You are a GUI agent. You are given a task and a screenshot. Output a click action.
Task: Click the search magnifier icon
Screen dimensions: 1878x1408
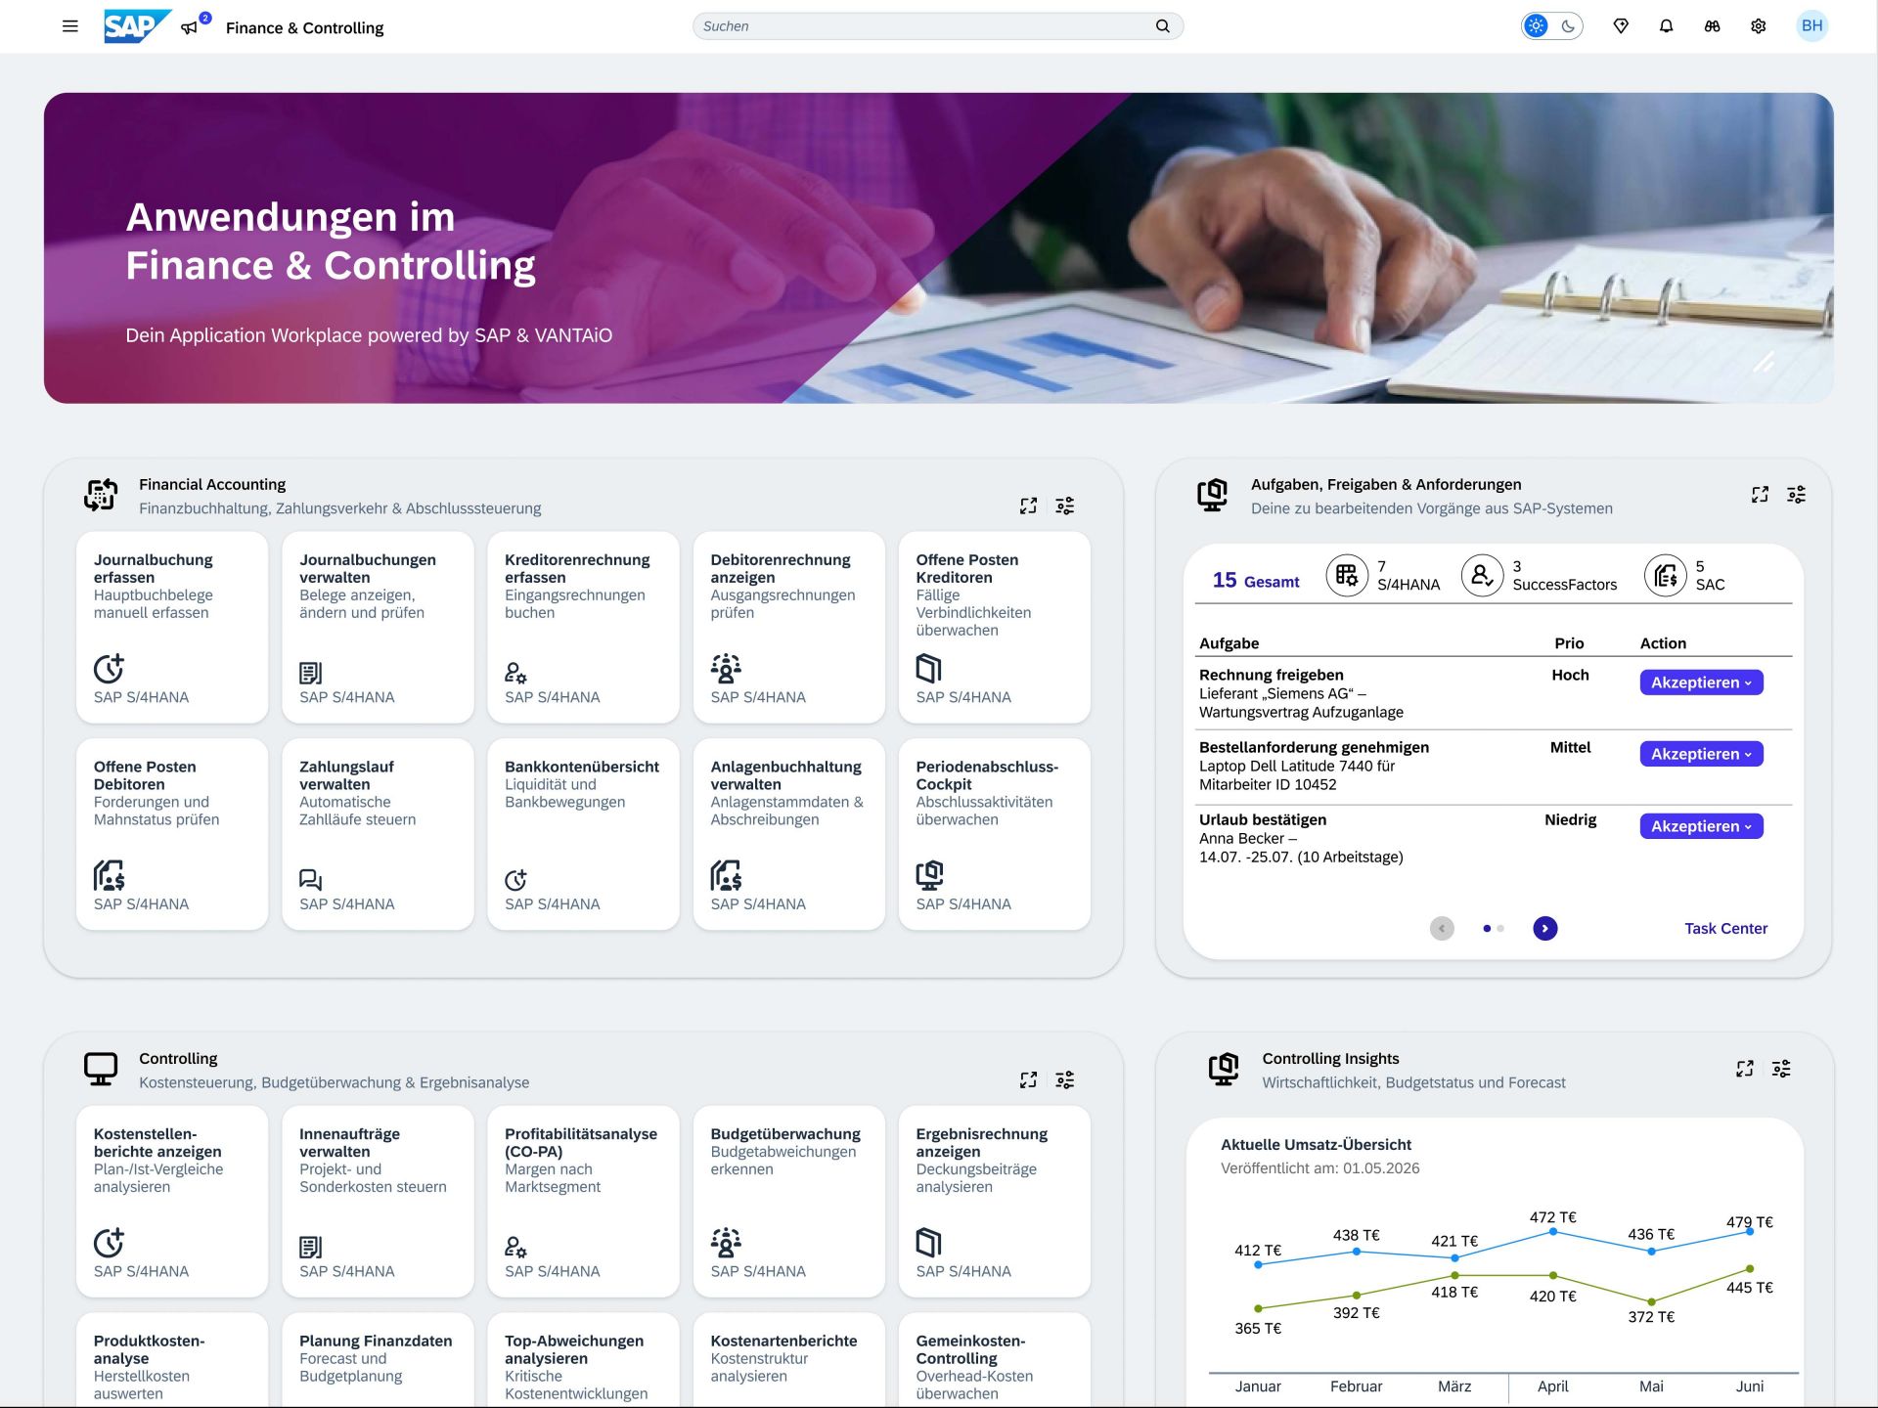tap(1162, 26)
